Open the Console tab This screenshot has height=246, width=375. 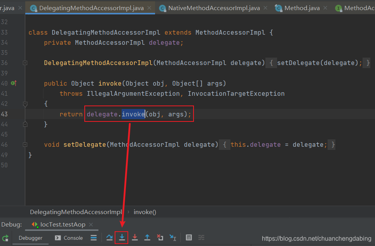[69, 238]
